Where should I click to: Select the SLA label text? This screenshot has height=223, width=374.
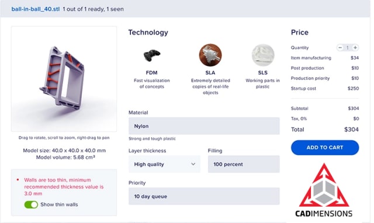(210, 72)
